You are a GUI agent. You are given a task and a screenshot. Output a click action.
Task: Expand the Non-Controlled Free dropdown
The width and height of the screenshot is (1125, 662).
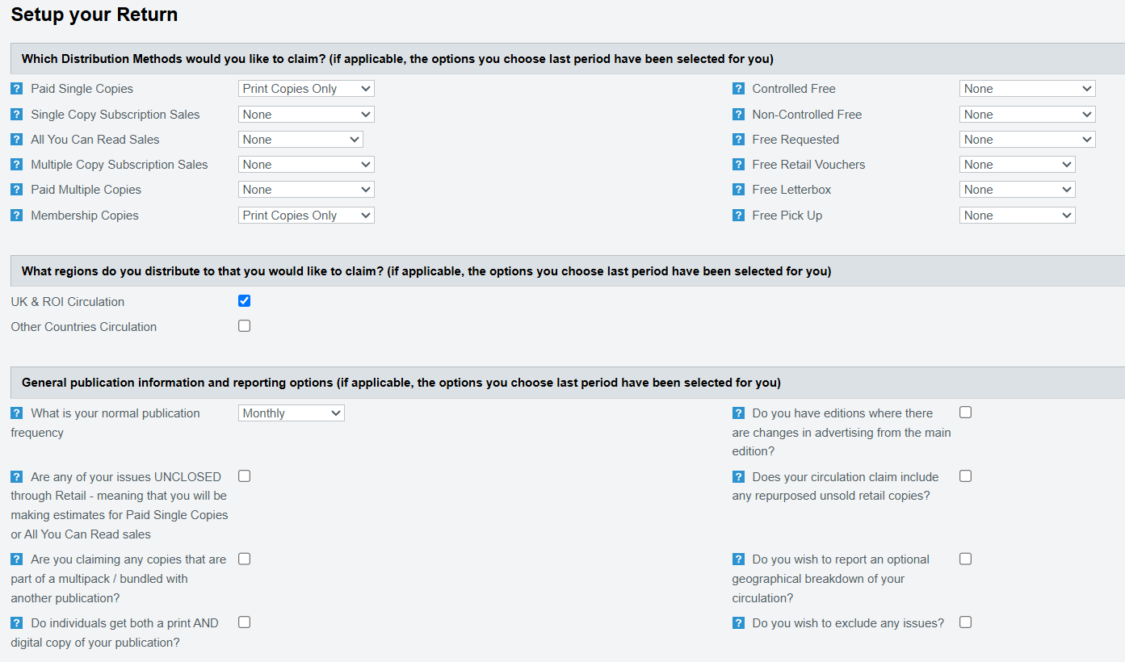tap(1026, 115)
